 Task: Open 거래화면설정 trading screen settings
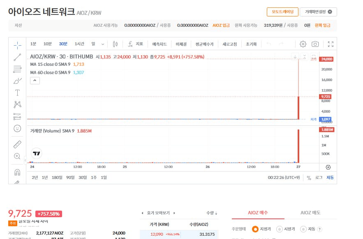318,12
